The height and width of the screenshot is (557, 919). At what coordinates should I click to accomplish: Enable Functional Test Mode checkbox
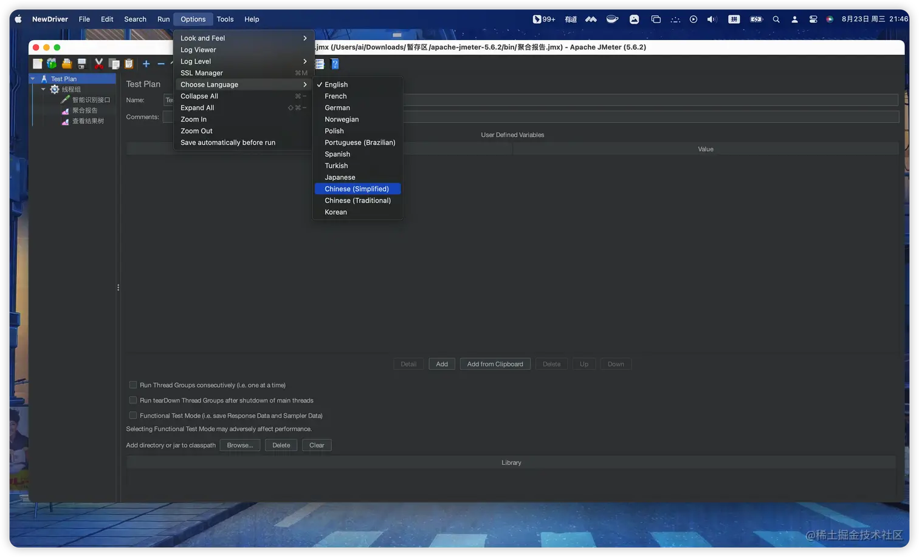point(133,415)
